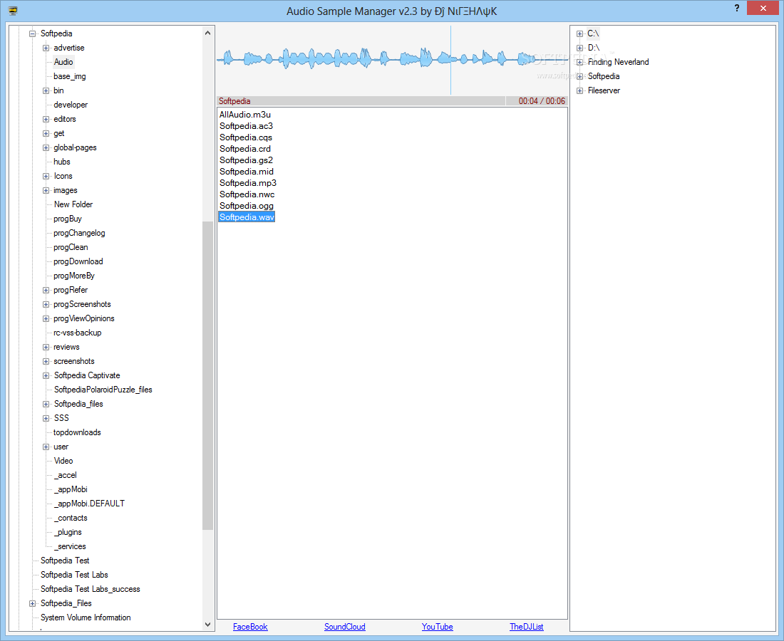Select the topdownloads folder
The height and width of the screenshot is (641, 784).
(x=77, y=432)
